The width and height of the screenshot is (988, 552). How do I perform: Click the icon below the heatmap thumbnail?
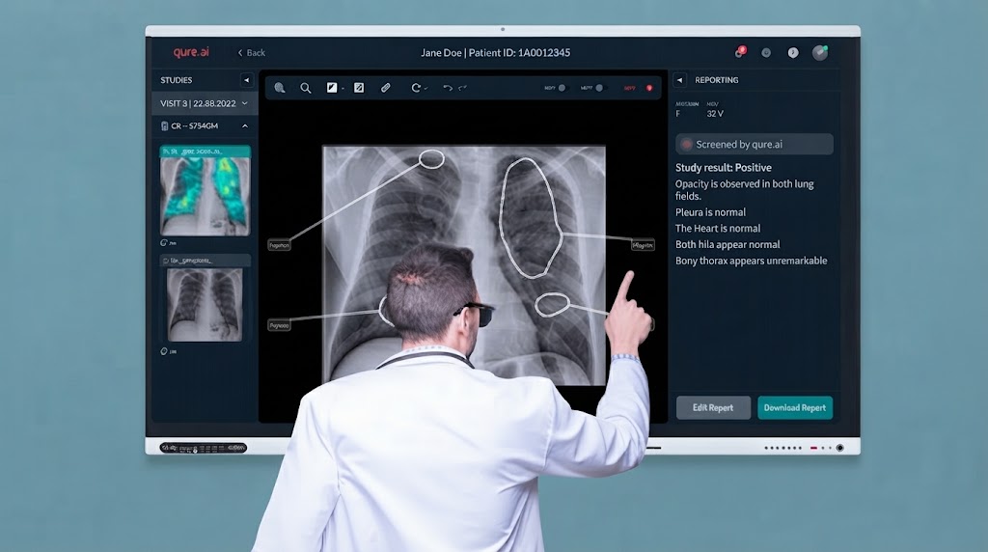164,242
